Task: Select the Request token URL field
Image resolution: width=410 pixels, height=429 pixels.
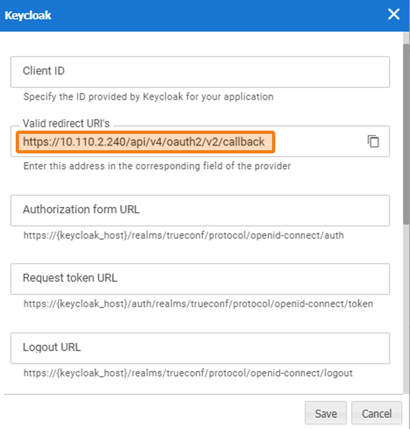Action: click(200, 279)
